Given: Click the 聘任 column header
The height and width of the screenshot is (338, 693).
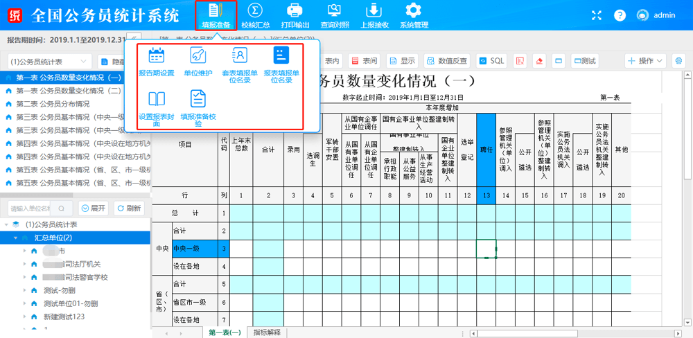Looking at the screenshot, I should point(486,150).
